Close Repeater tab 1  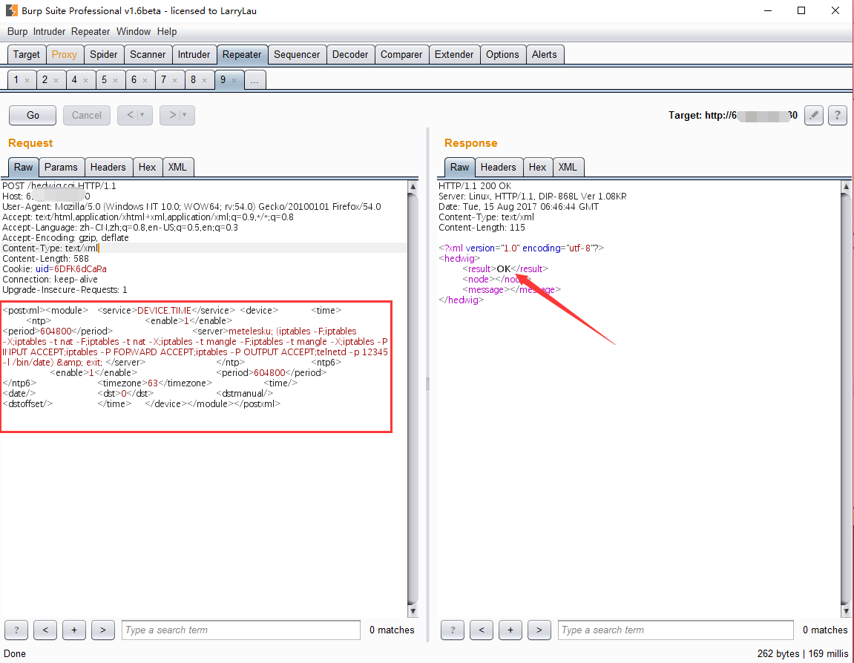point(27,80)
